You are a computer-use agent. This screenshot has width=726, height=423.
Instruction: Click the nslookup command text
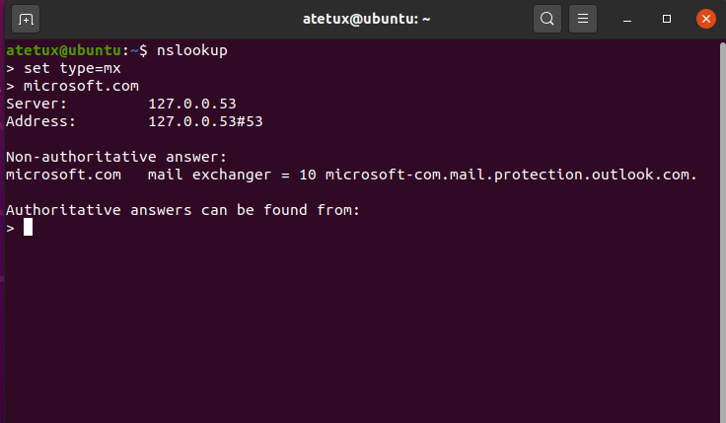[x=192, y=50]
